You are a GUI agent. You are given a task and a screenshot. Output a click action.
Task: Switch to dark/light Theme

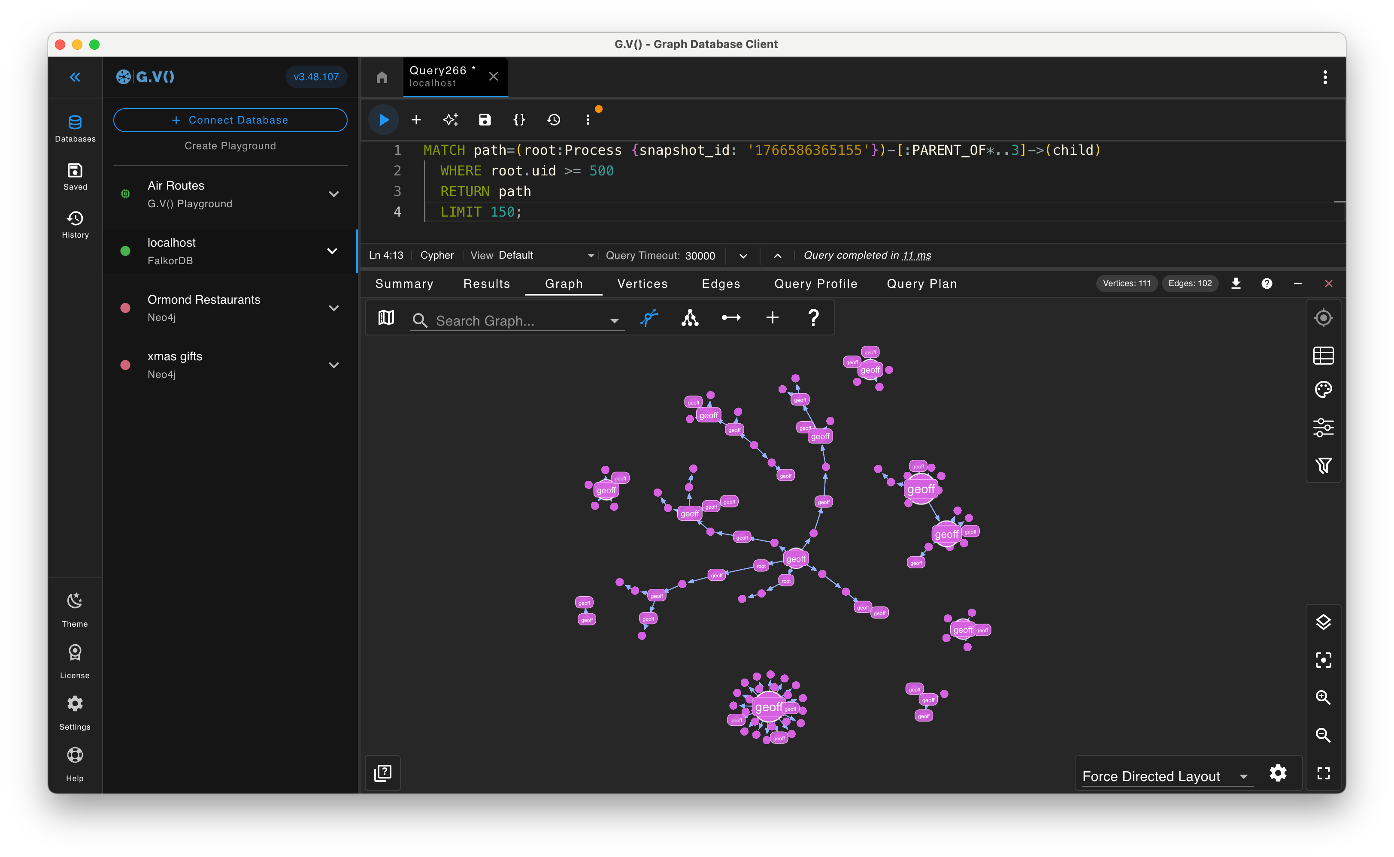point(74,608)
